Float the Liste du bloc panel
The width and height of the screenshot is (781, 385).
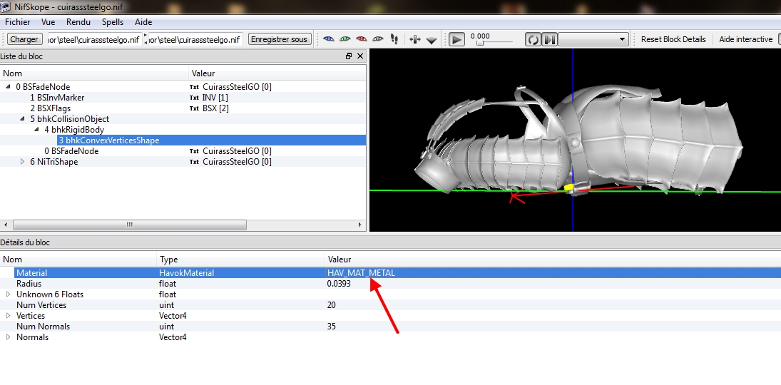(x=349, y=56)
